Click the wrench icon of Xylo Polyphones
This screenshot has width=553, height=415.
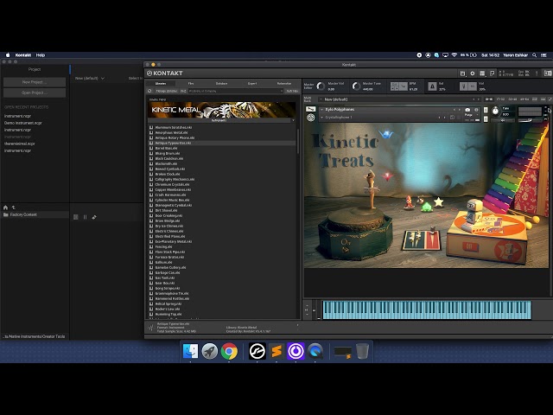click(310, 109)
